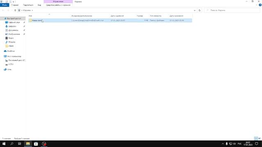
Task: Click Properties icon in Quick Access Toolbar
Action: [x=7, y=2]
